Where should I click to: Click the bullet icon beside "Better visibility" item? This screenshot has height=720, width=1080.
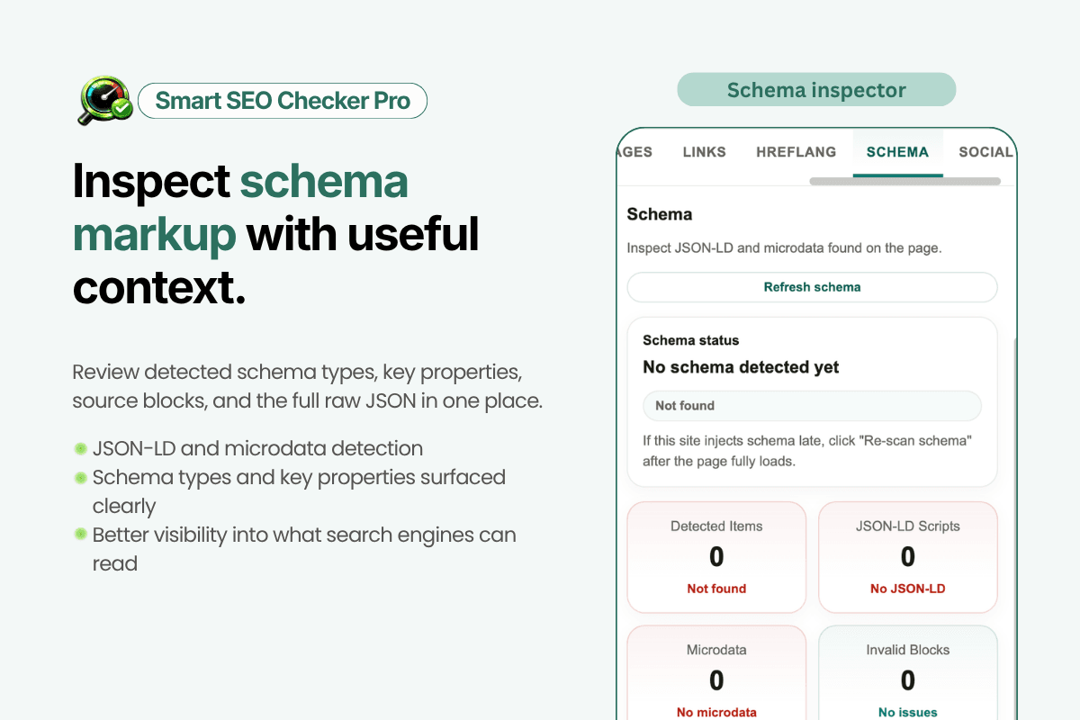tap(82, 534)
